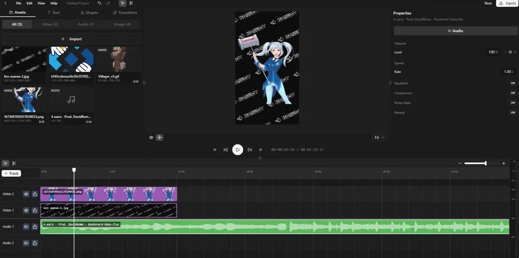Select the Villager_v5.gif asset thumbnail
The width and height of the screenshot is (519, 258).
point(119,60)
